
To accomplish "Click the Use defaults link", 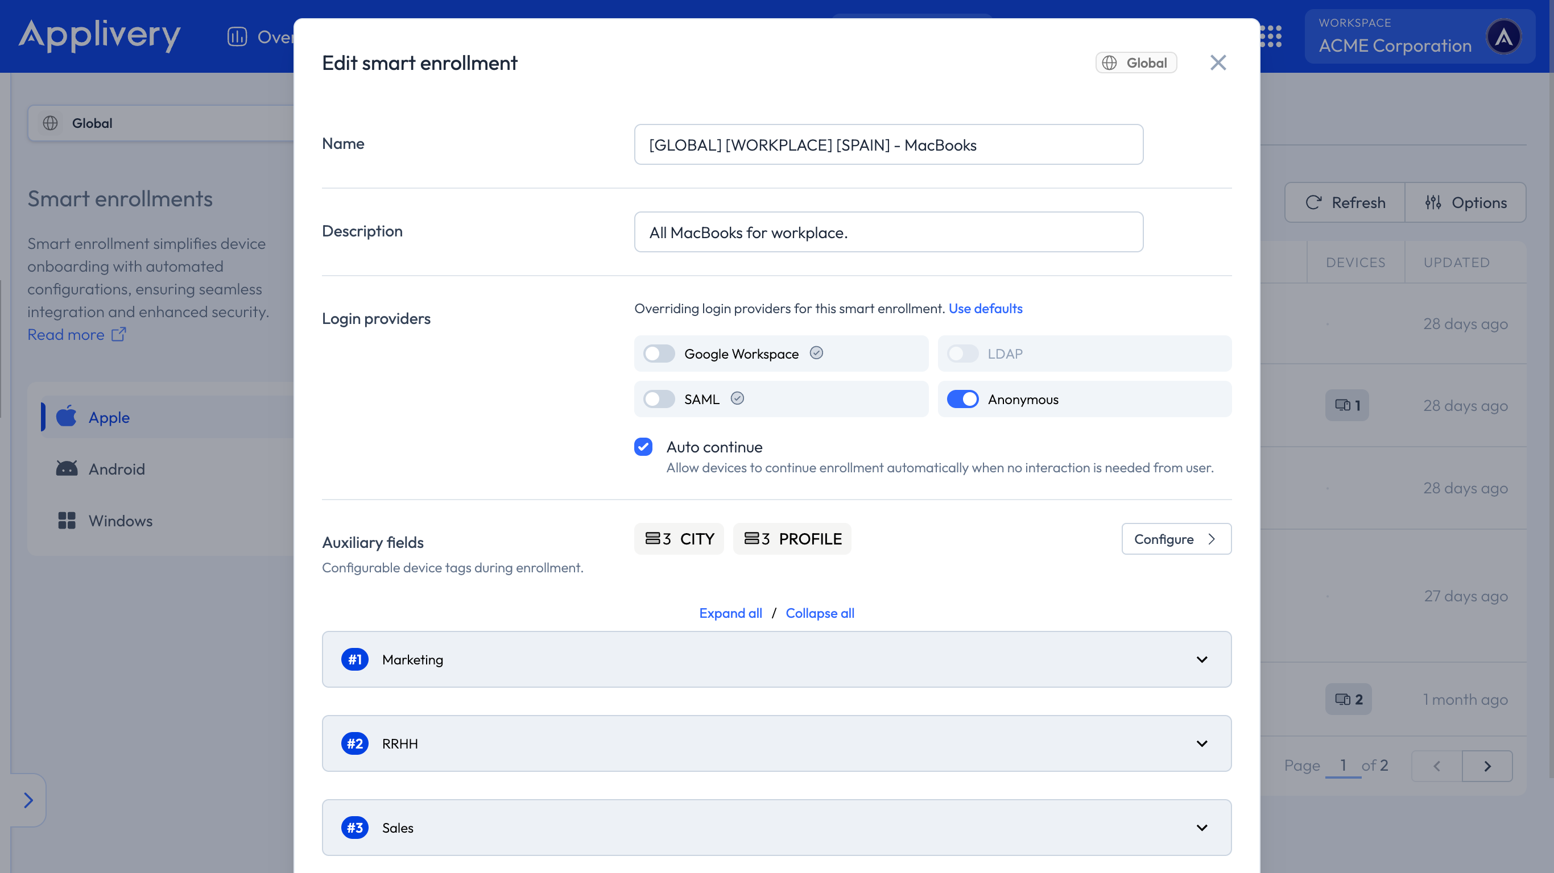I will click(986, 308).
